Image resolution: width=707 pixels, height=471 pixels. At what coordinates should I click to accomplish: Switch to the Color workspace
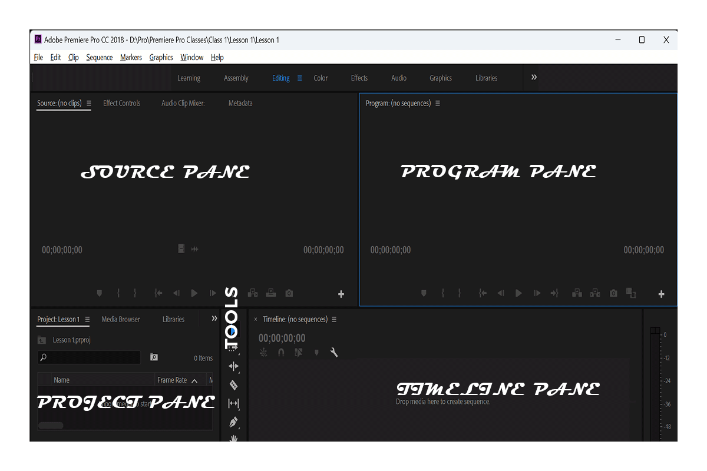[321, 78]
